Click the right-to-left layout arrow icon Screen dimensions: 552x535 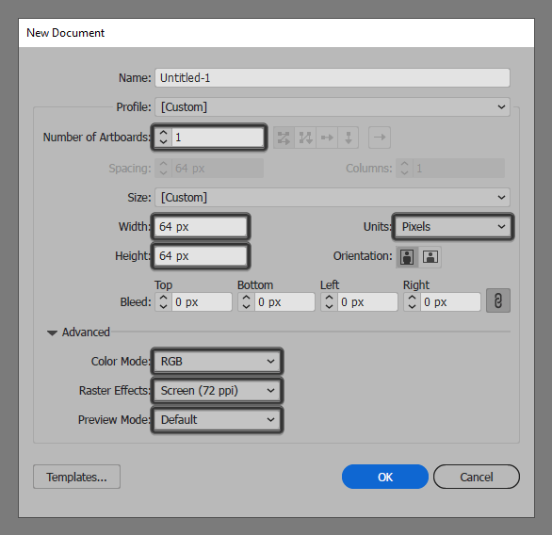(380, 138)
